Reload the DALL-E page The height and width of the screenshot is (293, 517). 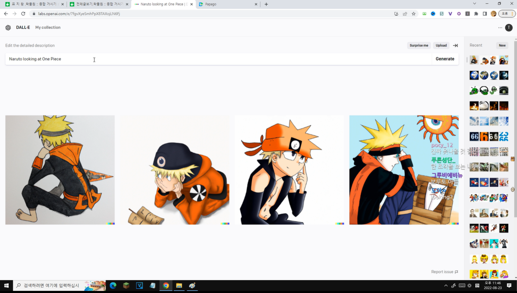tap(23, 14)
